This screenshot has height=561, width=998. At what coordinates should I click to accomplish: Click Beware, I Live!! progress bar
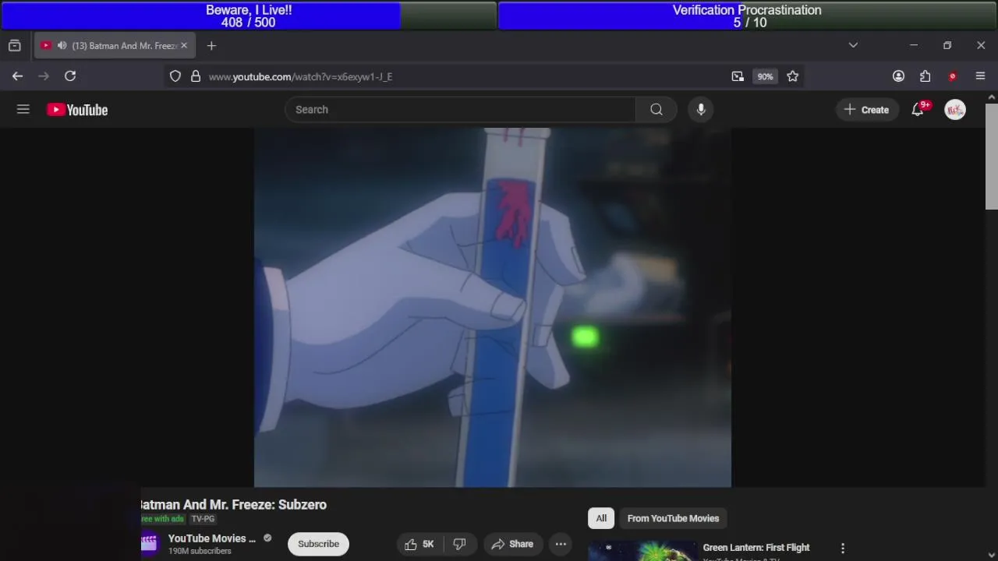coord(249,16)
